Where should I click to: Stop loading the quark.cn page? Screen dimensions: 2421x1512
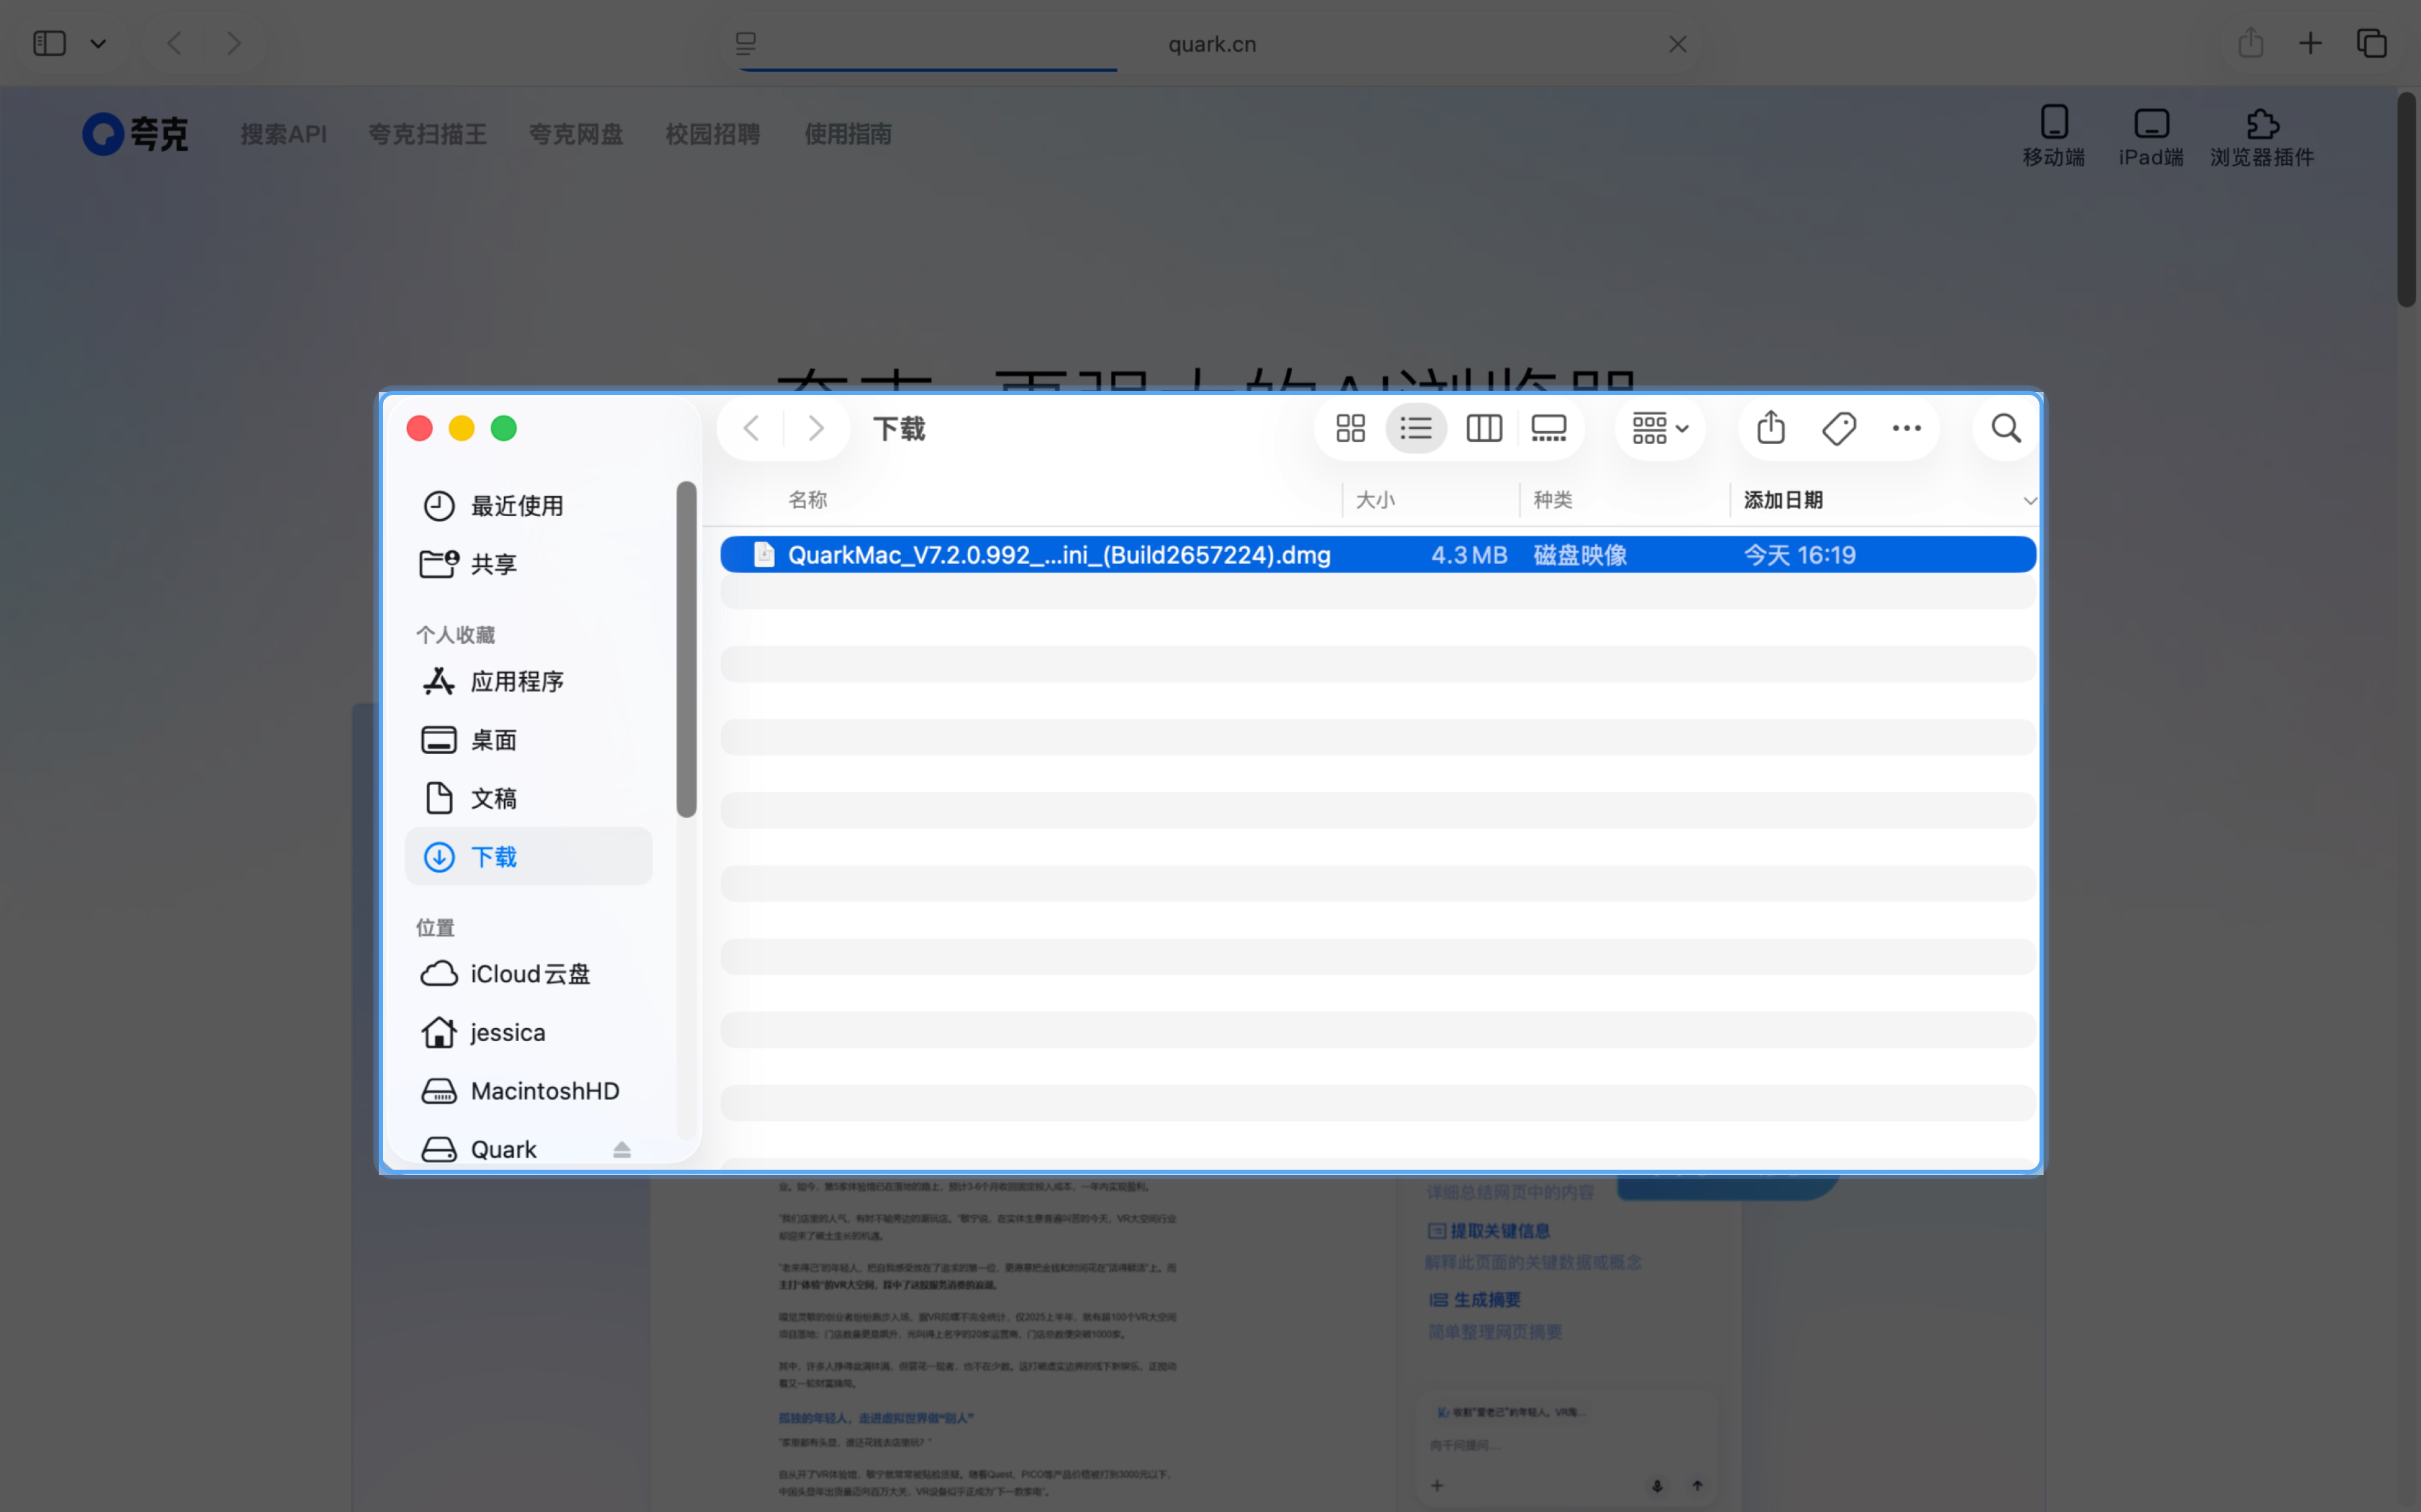pos(1678,44)
